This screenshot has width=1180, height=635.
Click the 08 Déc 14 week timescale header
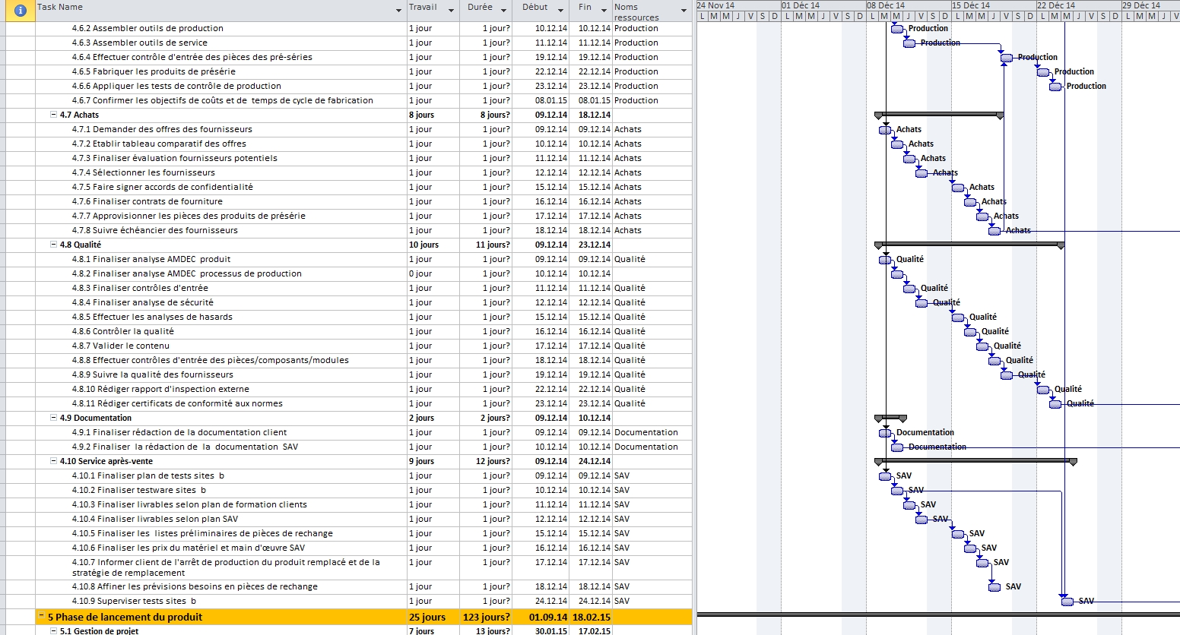click(886, 5)
